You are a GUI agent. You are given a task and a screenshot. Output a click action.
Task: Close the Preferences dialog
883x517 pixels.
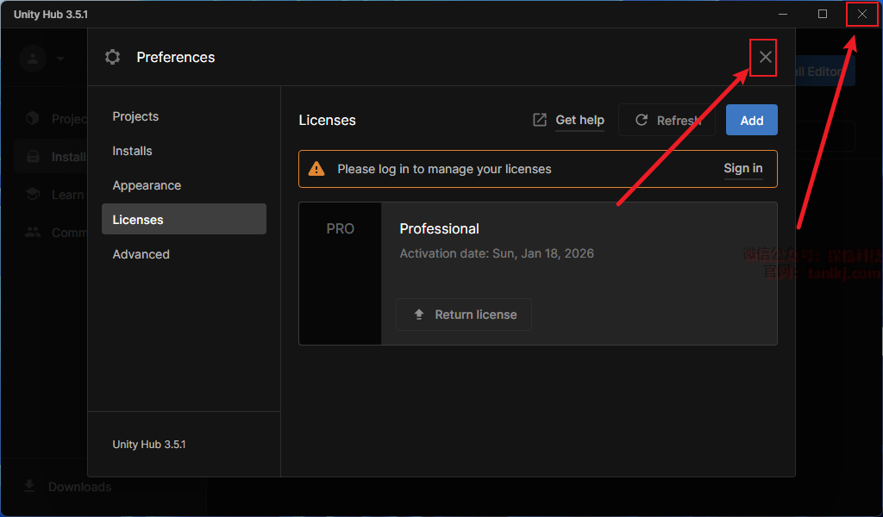(x=765, y=58)
